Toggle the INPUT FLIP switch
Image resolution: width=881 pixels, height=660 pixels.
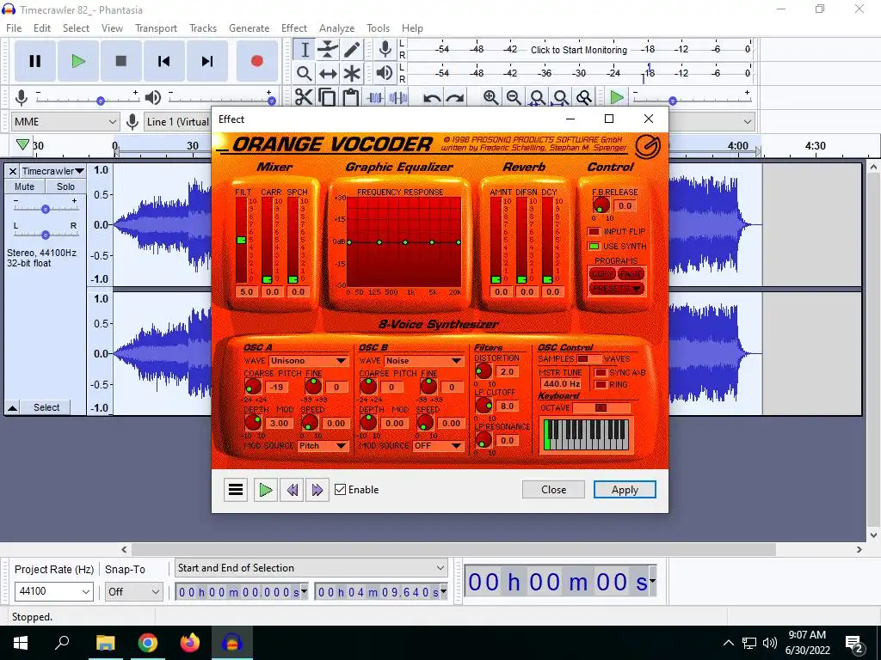pyautogui.click(x=594, y=232)
